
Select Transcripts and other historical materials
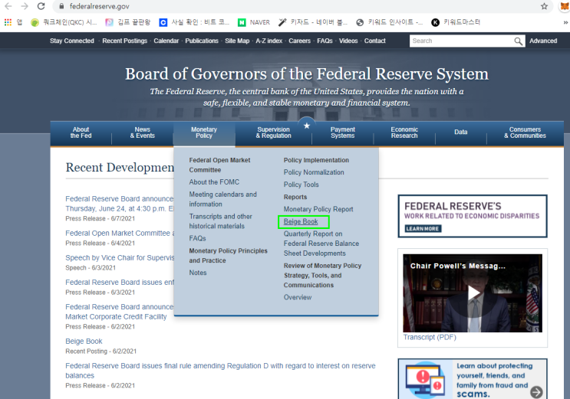pos(221,221)
